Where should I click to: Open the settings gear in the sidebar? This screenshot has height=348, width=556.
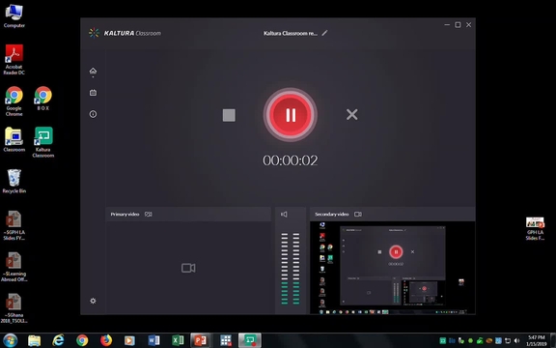pos(93,301)
